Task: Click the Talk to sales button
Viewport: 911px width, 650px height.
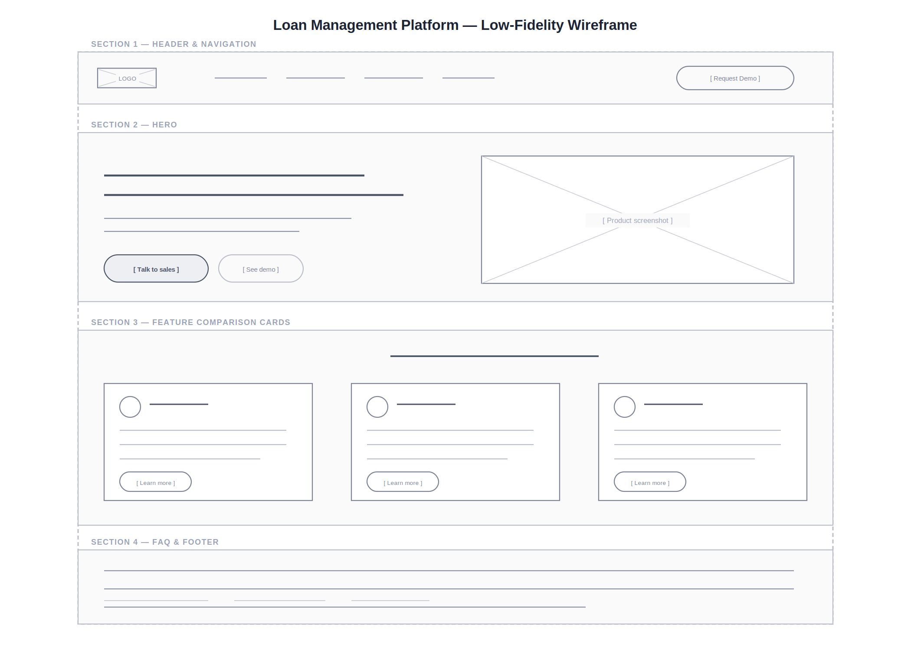Action: [156, 269]
